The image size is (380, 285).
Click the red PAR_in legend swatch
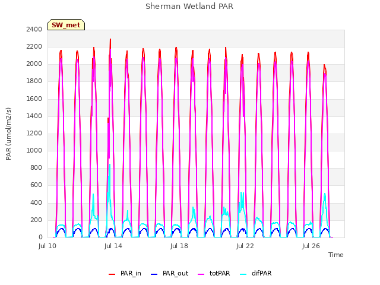[x=112, y=274]
